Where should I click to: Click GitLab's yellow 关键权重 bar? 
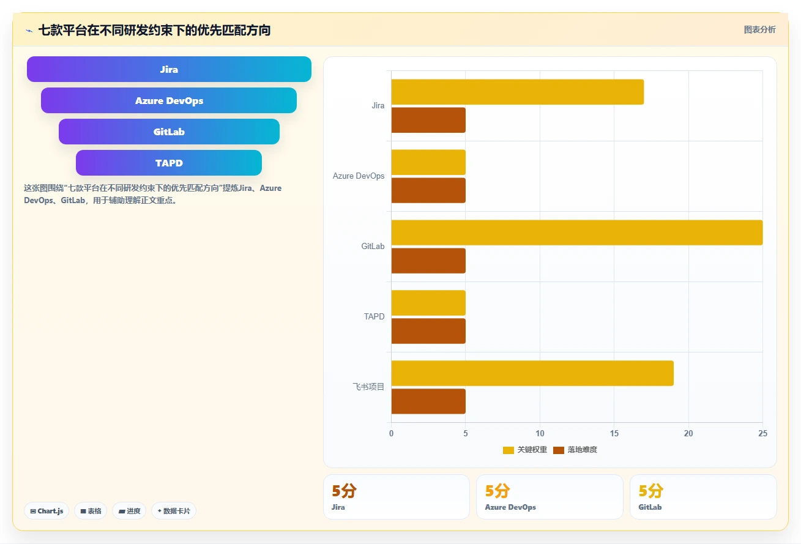577,233
